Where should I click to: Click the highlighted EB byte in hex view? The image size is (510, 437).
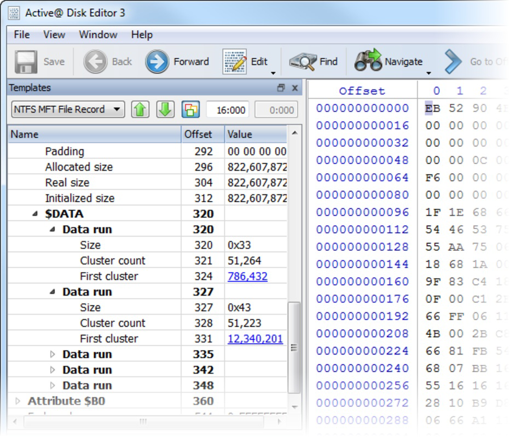point(433,108)
